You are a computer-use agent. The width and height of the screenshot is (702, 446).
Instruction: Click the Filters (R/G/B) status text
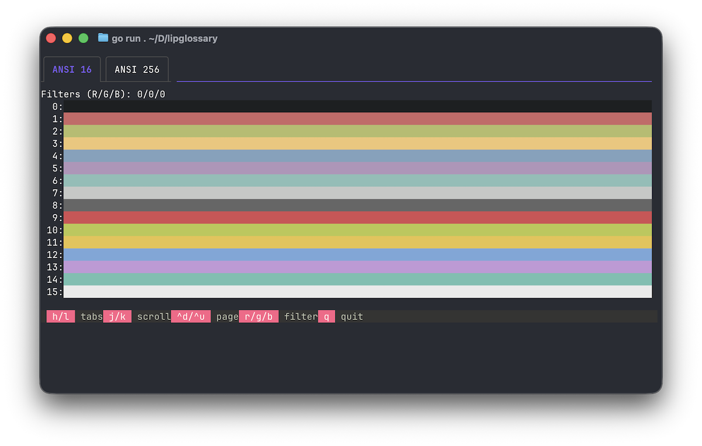pyautogui.click(x=103, y=94)
